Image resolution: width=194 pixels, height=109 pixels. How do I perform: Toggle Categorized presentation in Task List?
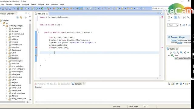(x=175, y=18)
